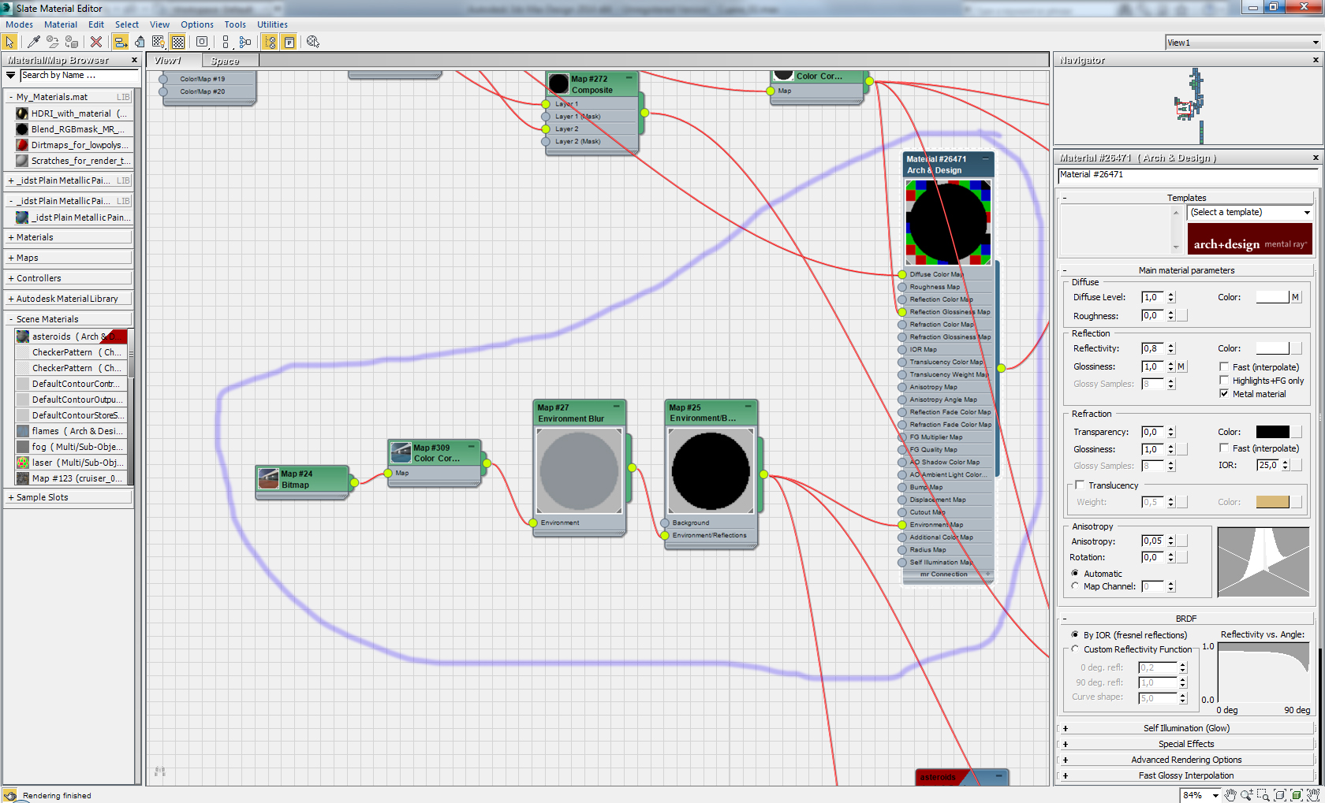Viewport: 1325px width, 803px height.
Task: Switch to the Space view tab
Action: click(x=225, y=61)
